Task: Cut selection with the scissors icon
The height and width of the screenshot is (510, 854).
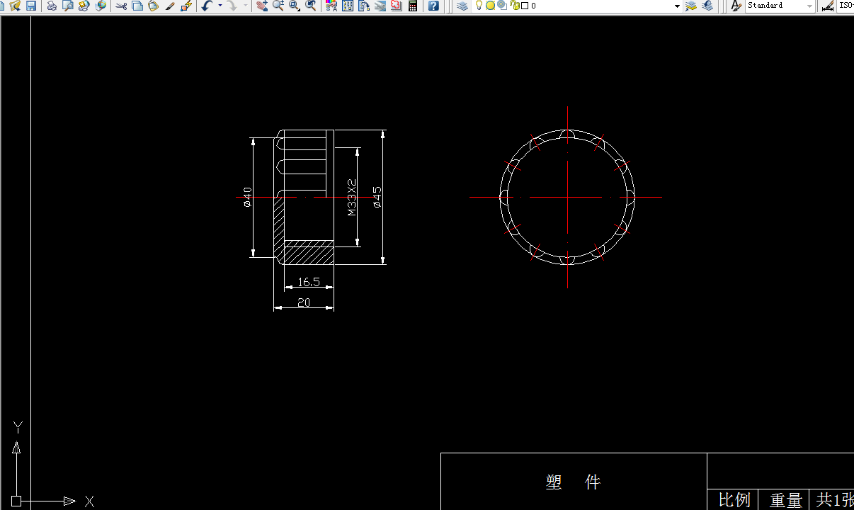Action: point(121,6)
